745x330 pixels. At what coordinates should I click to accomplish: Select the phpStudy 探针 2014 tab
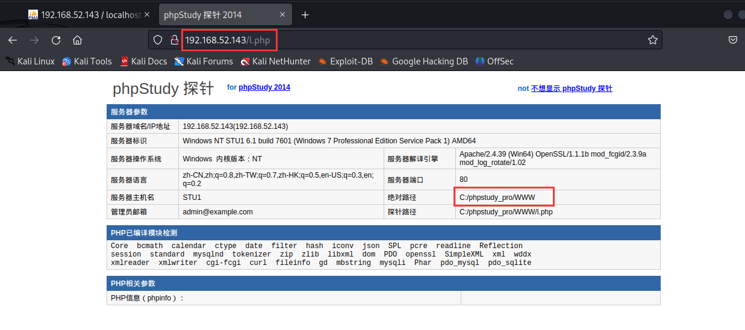point(226,14)
